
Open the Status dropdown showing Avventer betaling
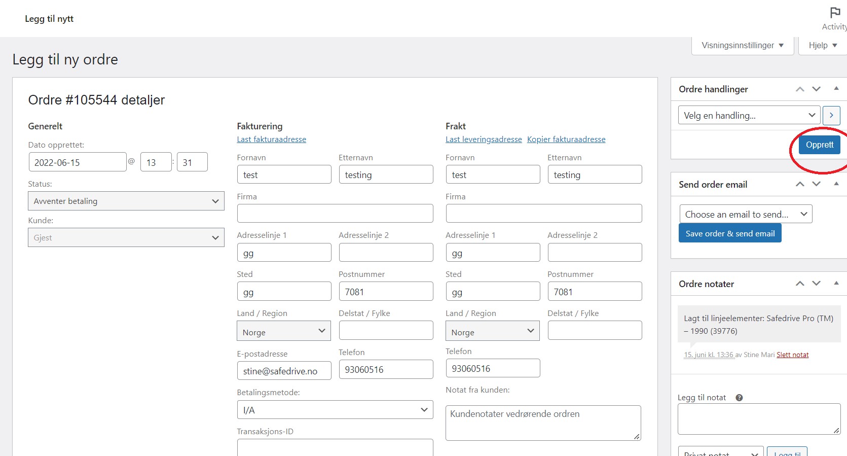(126, 201)
